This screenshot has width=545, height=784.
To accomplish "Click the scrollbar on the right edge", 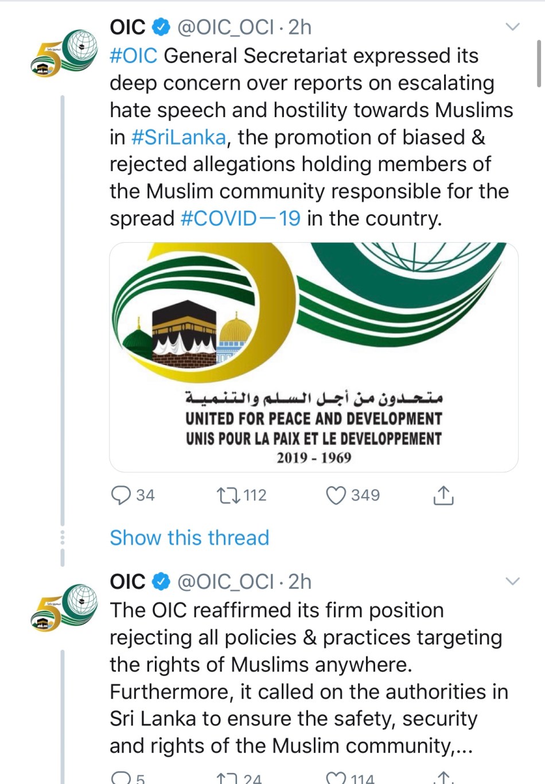I will (x=539, y=63).
